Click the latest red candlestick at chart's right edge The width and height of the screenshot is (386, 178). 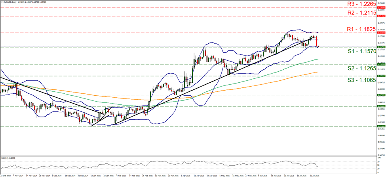tap(317, 41)
